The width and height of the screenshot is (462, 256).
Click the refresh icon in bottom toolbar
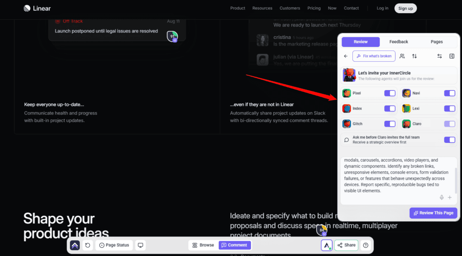point(88,245)
